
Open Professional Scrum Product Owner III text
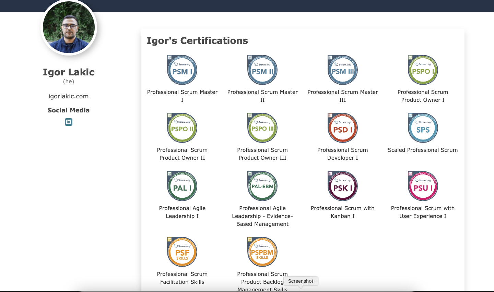(x=262, y=154)
